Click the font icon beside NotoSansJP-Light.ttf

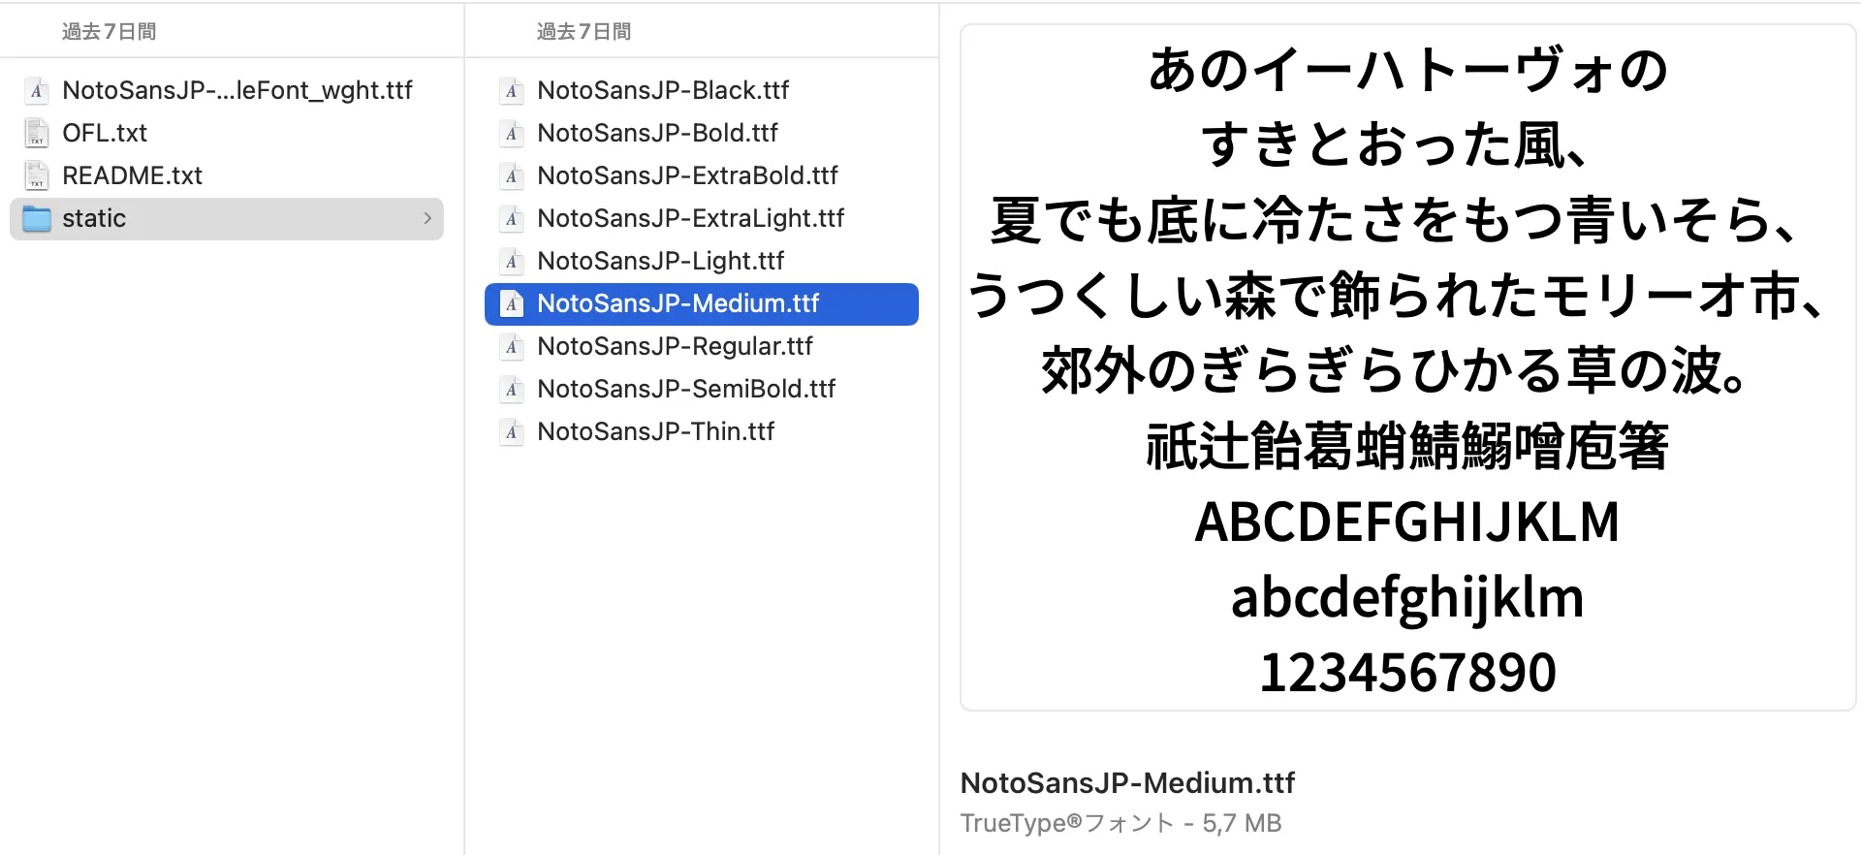click(512, 261)
